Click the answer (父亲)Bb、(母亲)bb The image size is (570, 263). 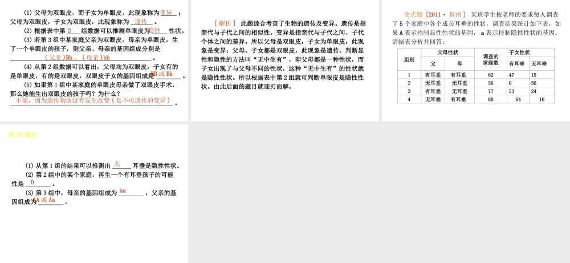tap(78, 58)
